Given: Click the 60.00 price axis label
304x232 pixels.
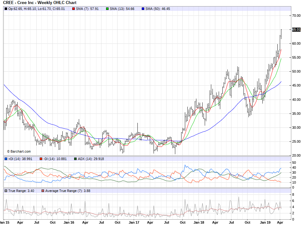Looking at the screenshot, I should coord(296,44).
